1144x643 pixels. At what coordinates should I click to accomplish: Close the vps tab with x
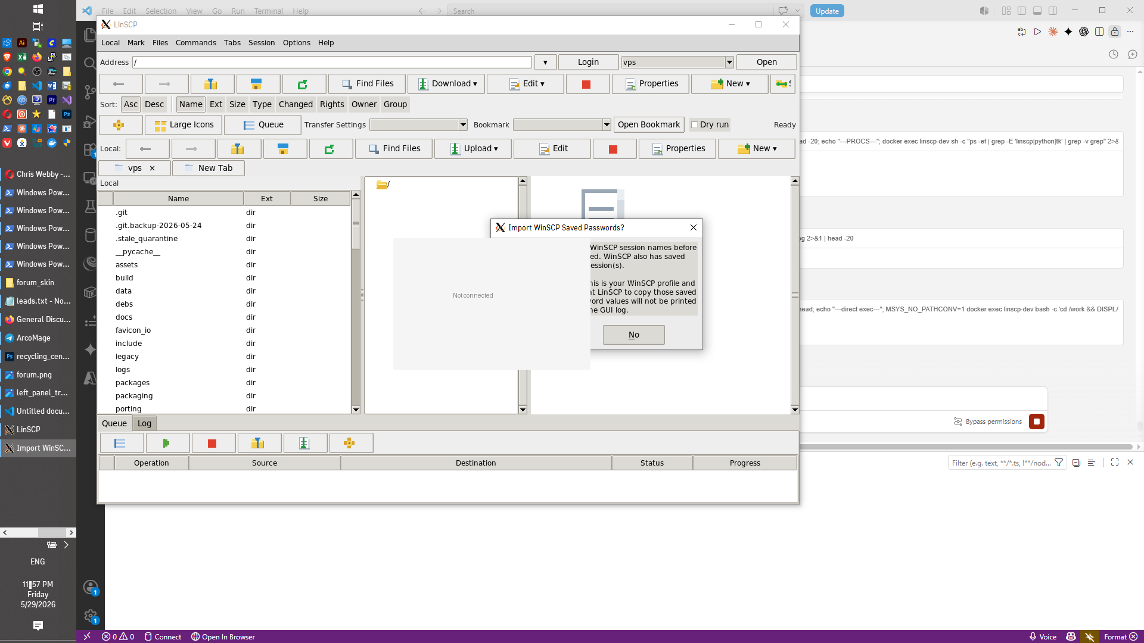point(152,168)
